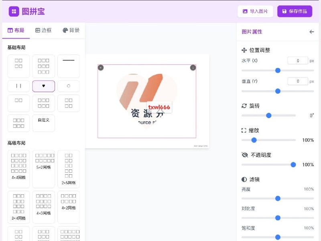Adjust the 不透明度 opacity slider

[x=268, y=165]
